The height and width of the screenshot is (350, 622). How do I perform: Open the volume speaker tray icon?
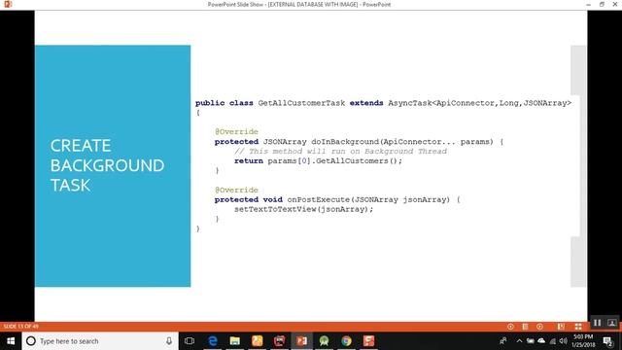pos(564,341)
